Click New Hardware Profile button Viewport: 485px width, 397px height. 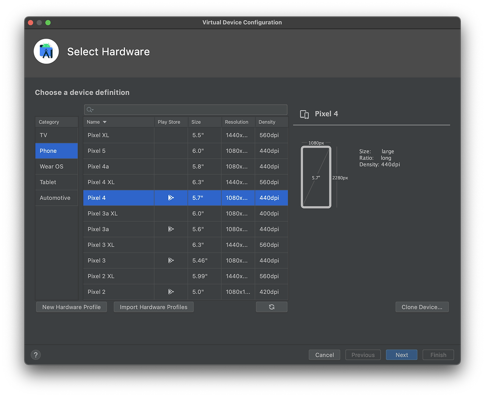point(71,307)
